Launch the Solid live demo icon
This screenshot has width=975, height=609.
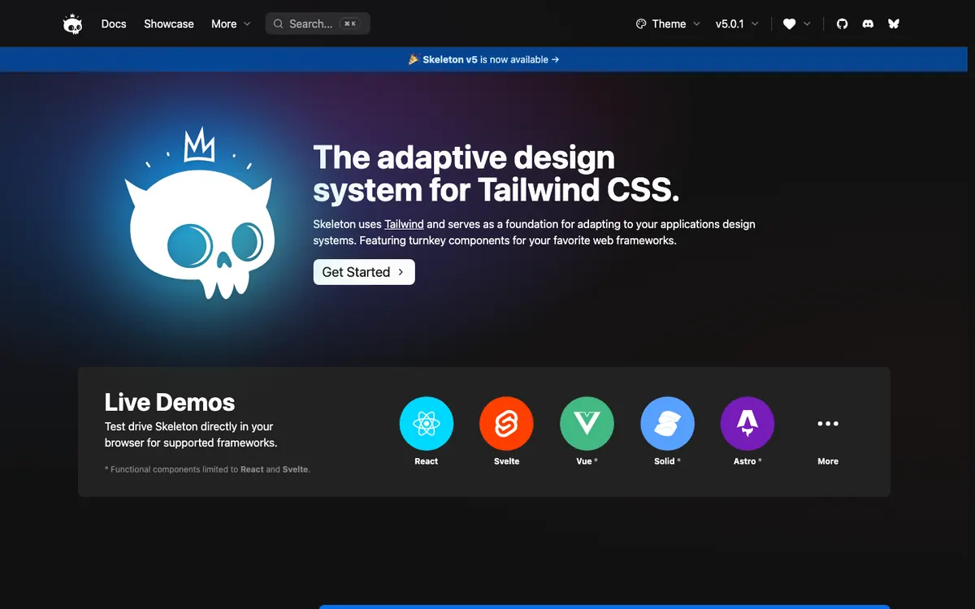click(x=667, y=423)
